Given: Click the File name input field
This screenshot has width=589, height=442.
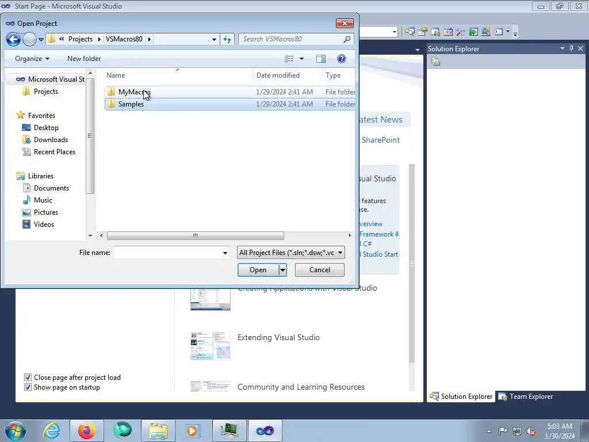Looking at the screenshot, I should (x=167, y=253).
